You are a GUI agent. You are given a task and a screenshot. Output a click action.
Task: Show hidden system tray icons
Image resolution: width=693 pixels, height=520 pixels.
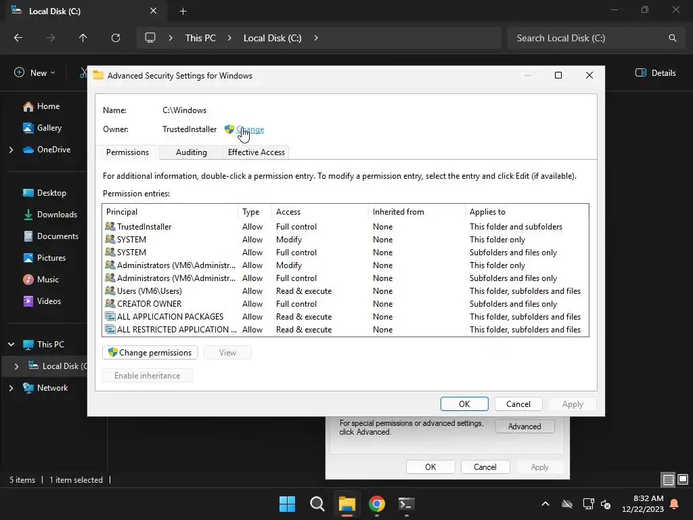coord(545,504)
